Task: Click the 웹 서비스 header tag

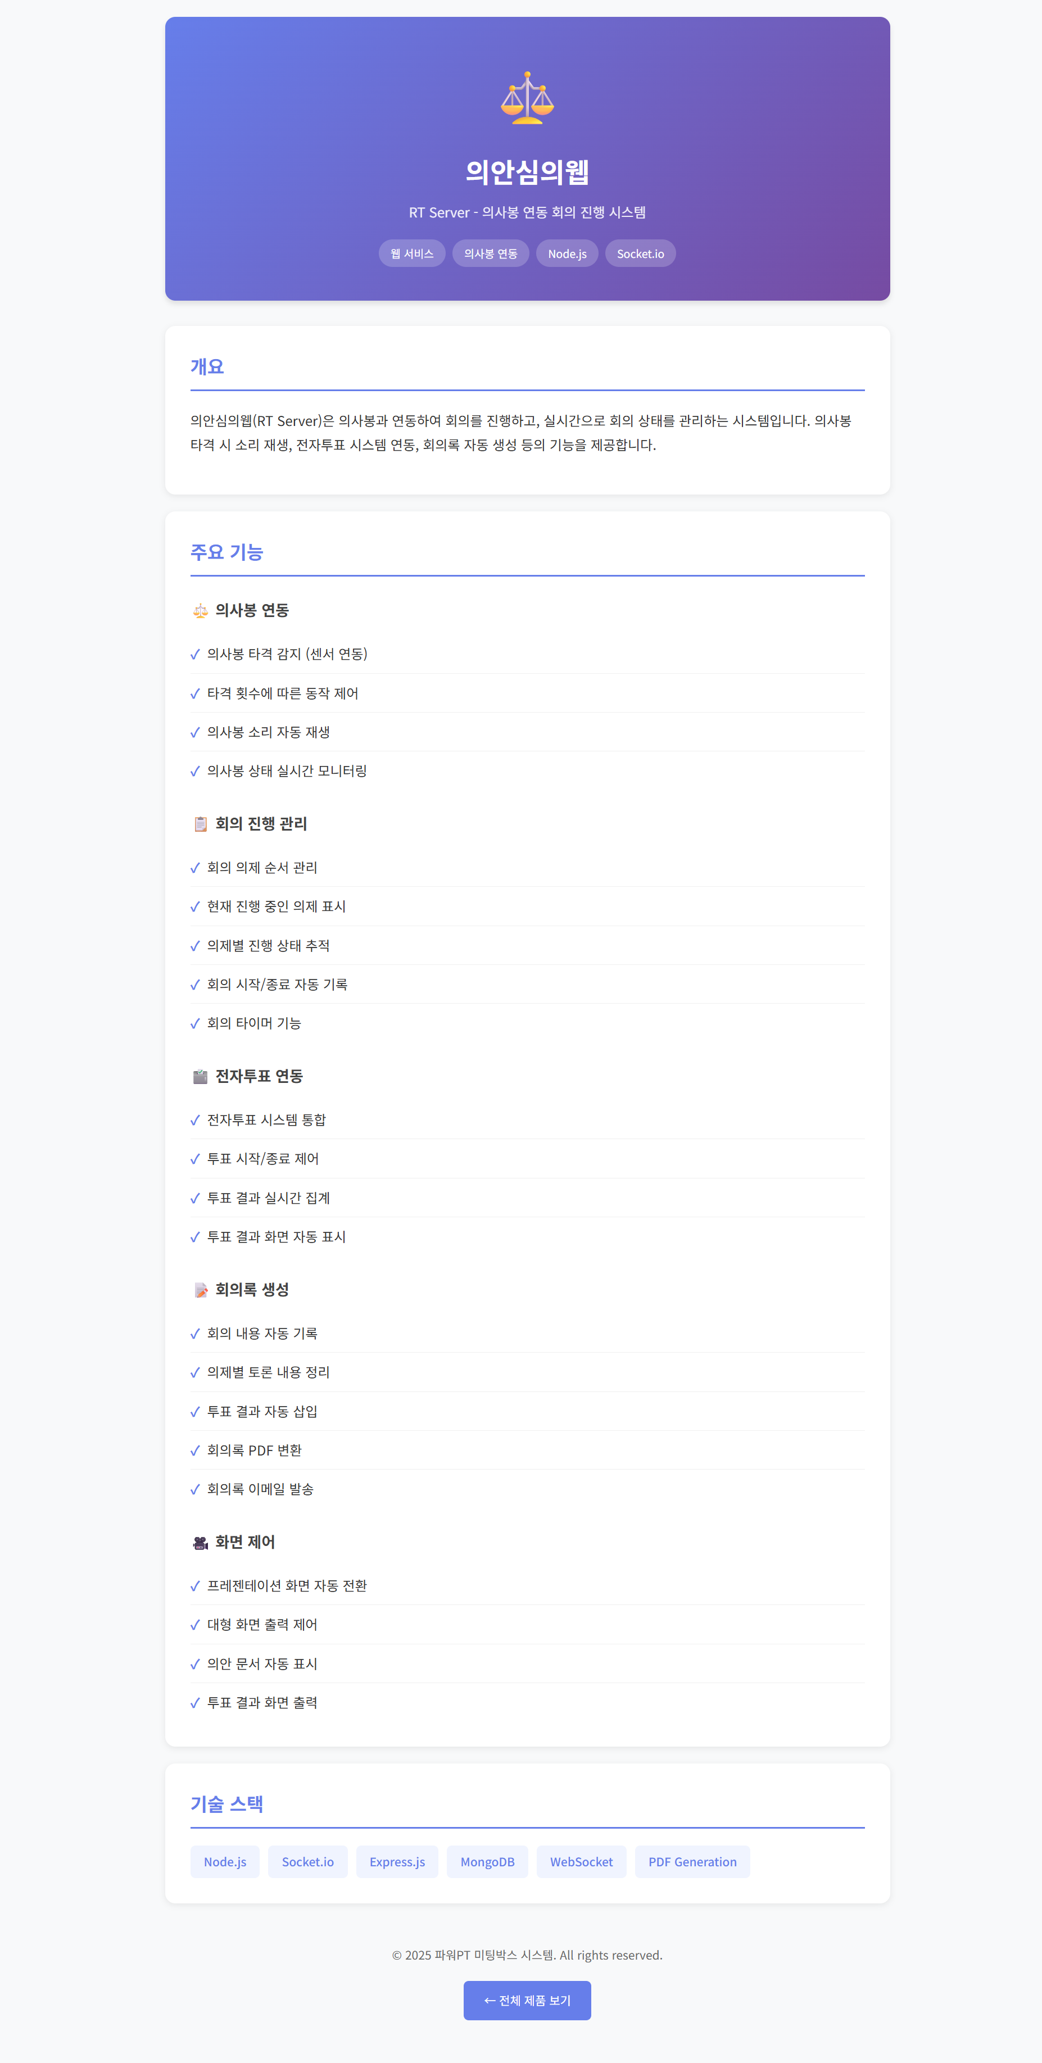Action: tap(411, 254)
